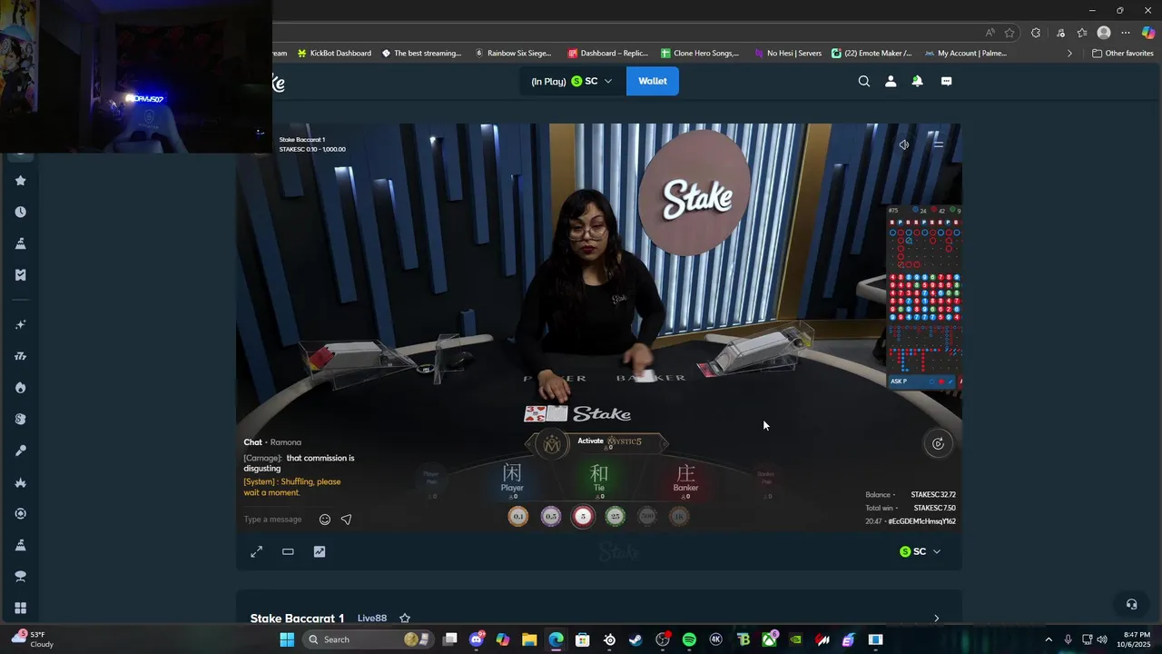Open KickBot Dashboard bookmark

(x=334, y=54)
